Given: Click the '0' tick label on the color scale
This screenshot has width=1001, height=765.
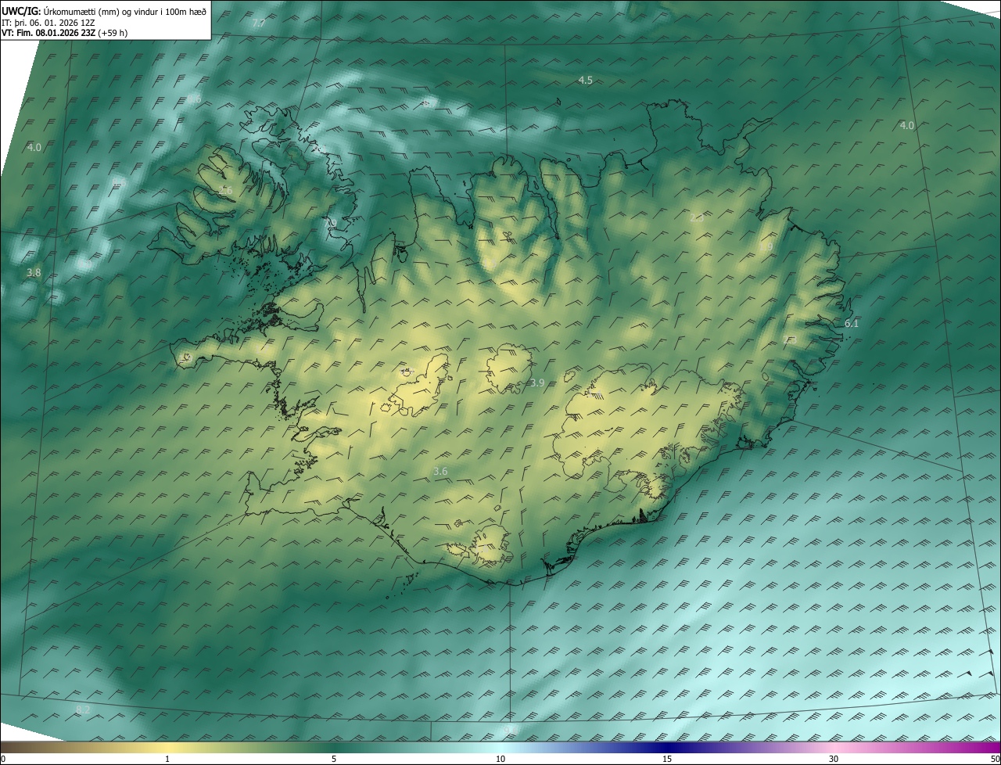Looking at the screenshot, I should click(x=2, y=760).
